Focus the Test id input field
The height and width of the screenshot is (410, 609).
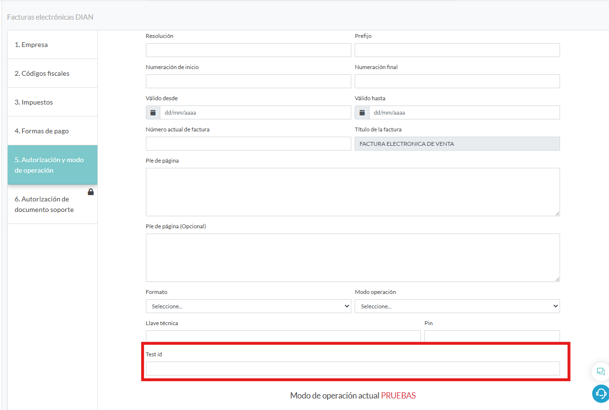[353, 369]
